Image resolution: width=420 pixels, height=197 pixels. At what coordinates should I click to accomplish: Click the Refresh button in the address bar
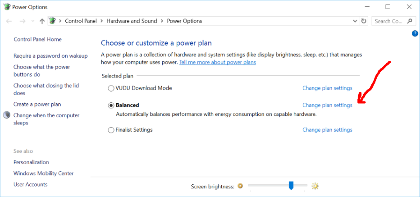click(364, 21)
